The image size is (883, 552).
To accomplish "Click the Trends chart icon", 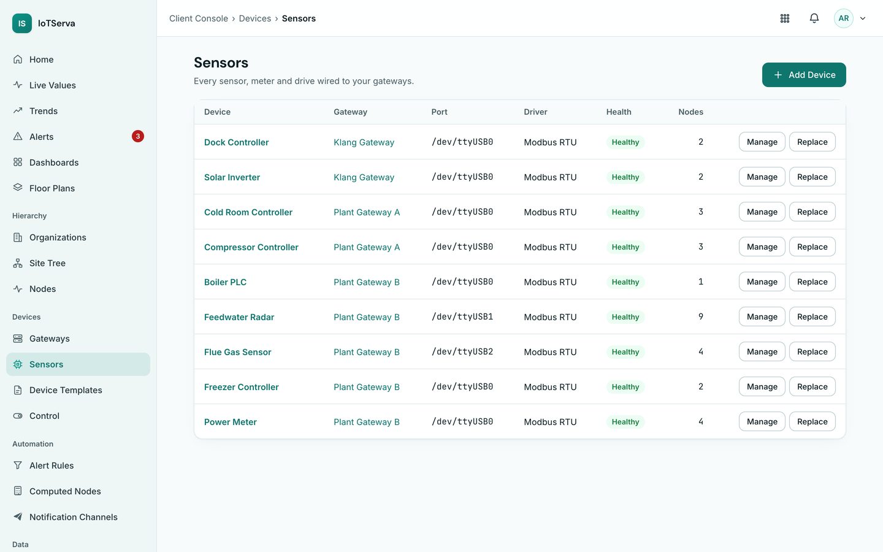I will tap(18, 111).
